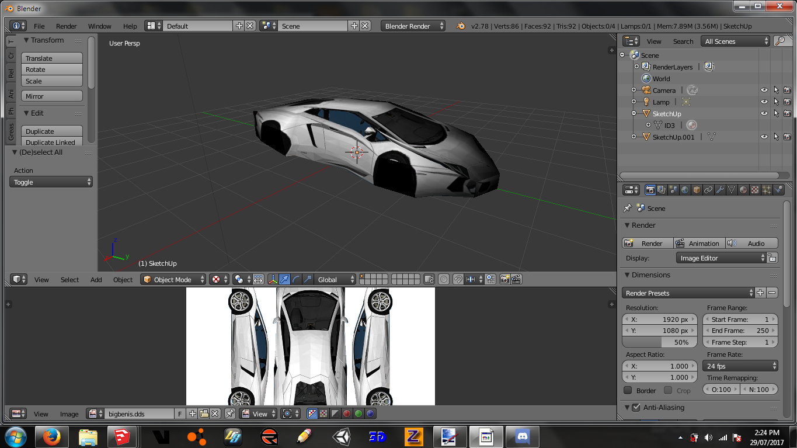Click the outliner search magnifier icon
Screen dimensions: 797x448
(779, 41)
